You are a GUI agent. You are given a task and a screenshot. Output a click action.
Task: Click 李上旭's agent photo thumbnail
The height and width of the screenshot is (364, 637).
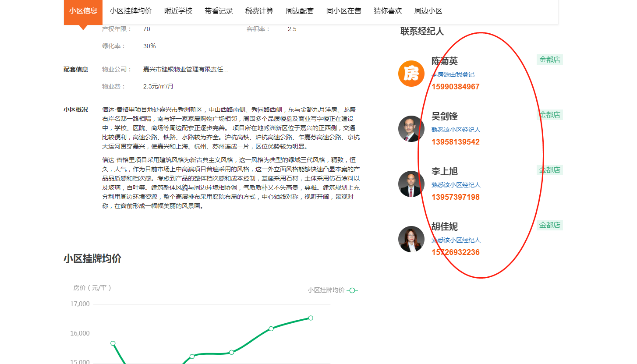[411, 184]
